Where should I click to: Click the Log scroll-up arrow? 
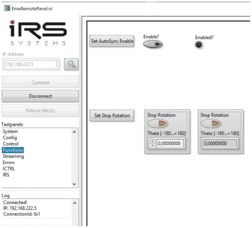pos(75,203)
